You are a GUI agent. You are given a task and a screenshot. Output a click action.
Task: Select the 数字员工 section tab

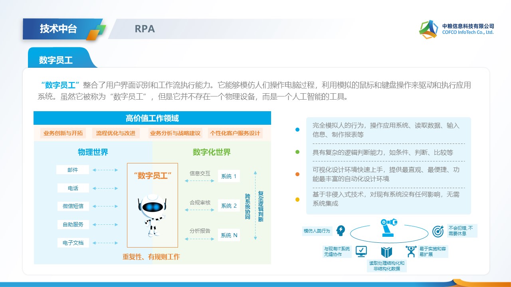56,60
